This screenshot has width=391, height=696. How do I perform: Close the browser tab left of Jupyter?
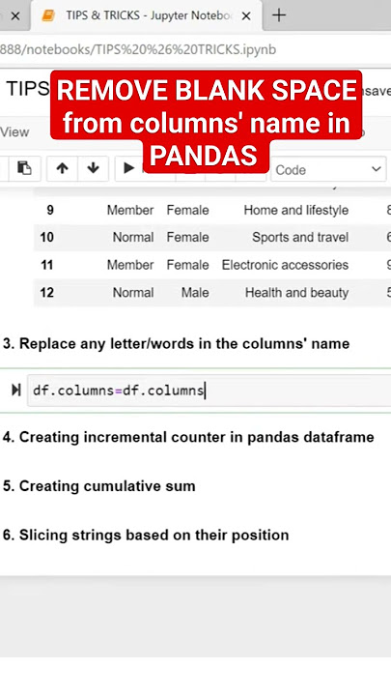tap(15, 16)
